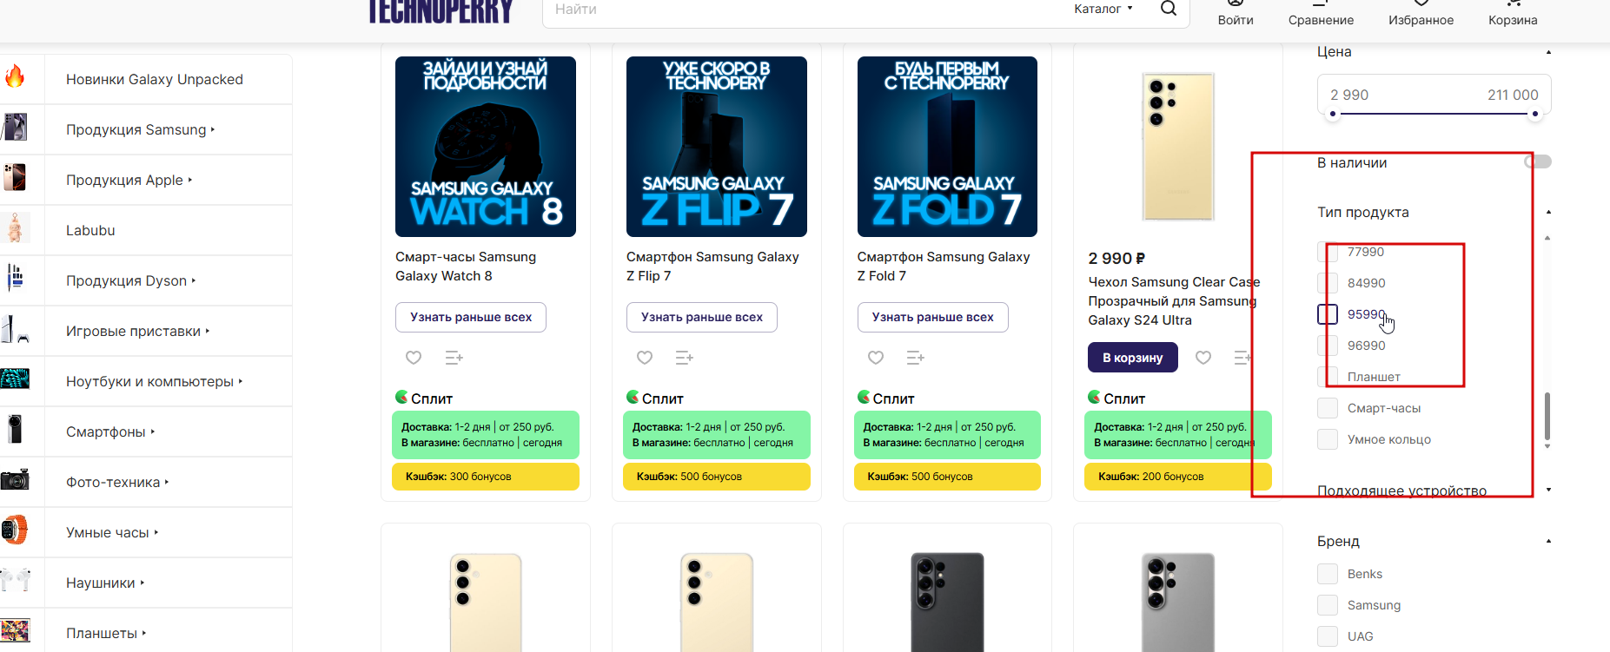Check the Samsung brand checkbox
The width and height of the screenshot is (1610, 652).
pos(1328,605)
